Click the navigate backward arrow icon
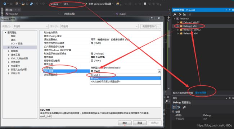234x129 pixels. click(x=5, y=4)
